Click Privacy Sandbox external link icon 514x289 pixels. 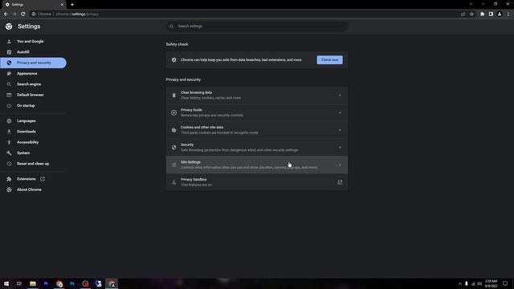[340, 182]
